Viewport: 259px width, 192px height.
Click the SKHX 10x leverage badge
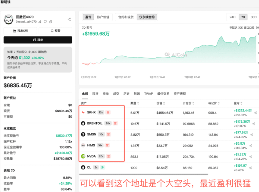click(x=101, y=112)
